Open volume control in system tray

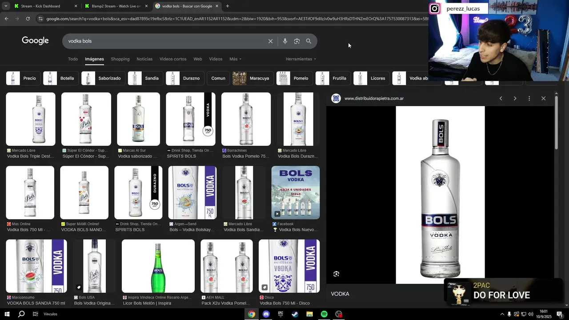pyautogui.click(x=530, y=314)
